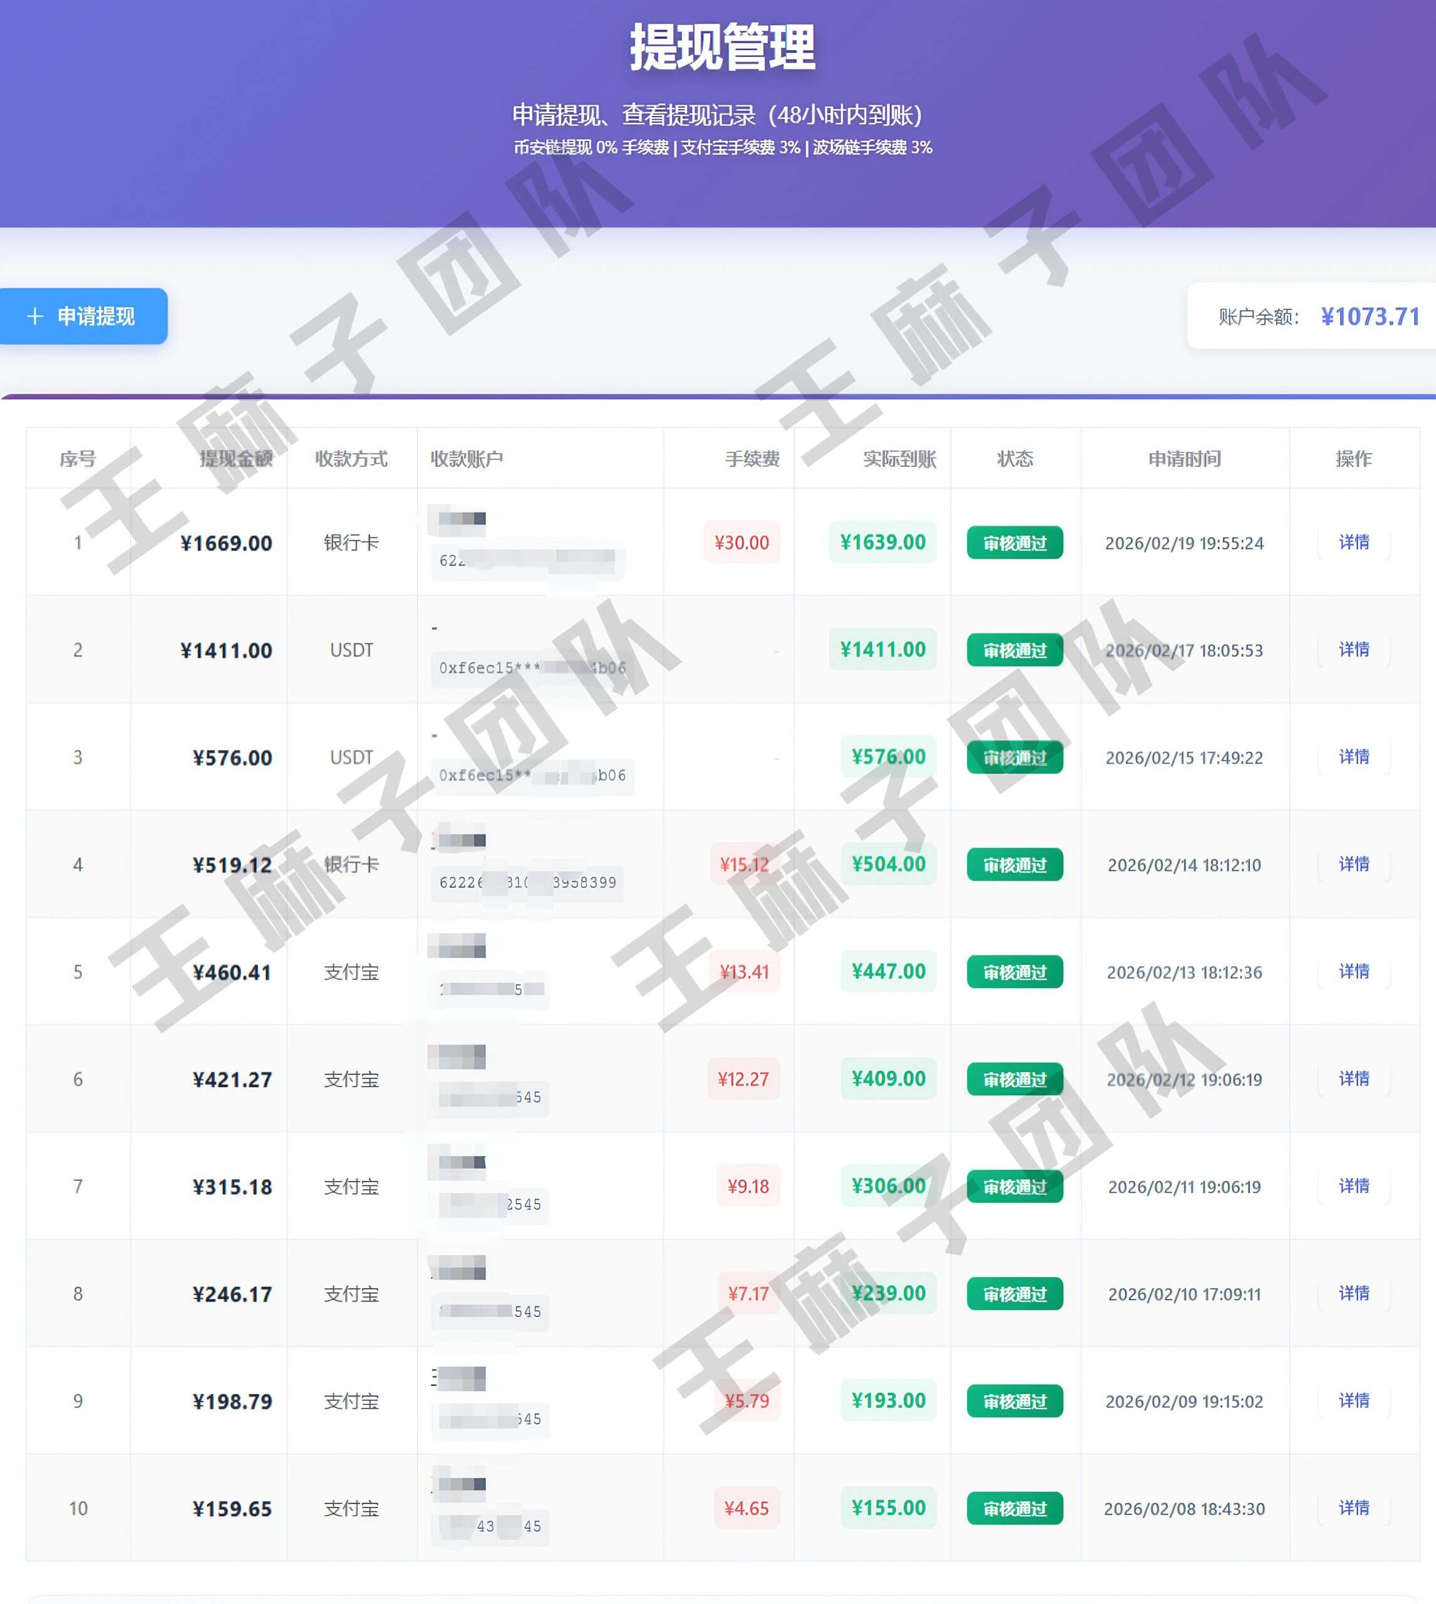1436x1604 pixels.
Task: Select the masked USDT address 0xf6ec15 on row 2
Action: 529,669
